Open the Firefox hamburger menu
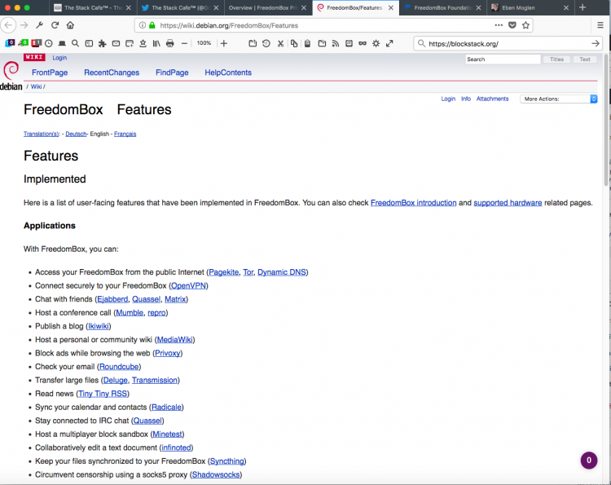The image size is (611, 485). 600,25
